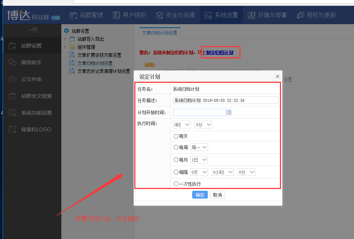
Task: Click the 微信助手 sidebar icon
Action: tap(13, 62)
